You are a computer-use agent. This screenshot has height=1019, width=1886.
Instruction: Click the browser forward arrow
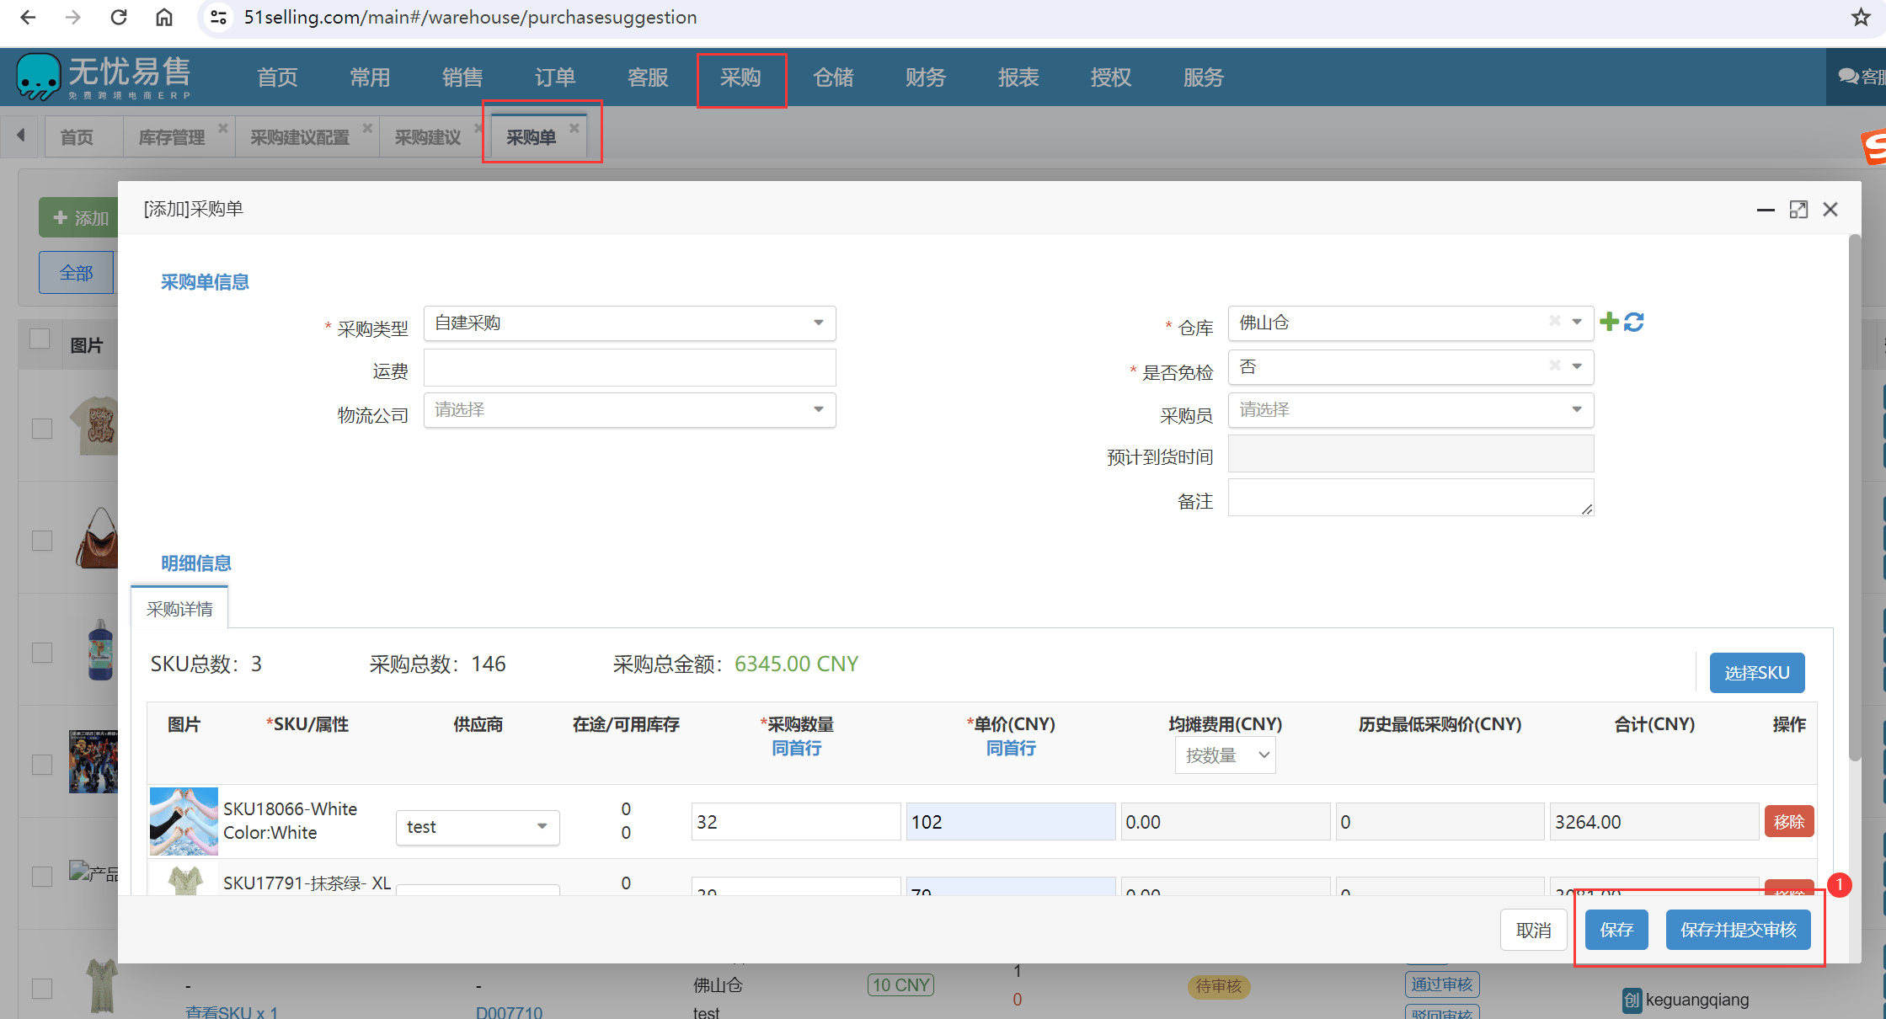[73, 17]
